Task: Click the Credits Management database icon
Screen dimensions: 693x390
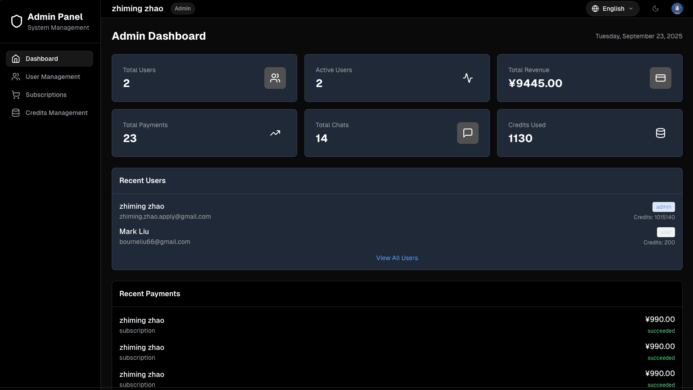Action: pos(15,113)
